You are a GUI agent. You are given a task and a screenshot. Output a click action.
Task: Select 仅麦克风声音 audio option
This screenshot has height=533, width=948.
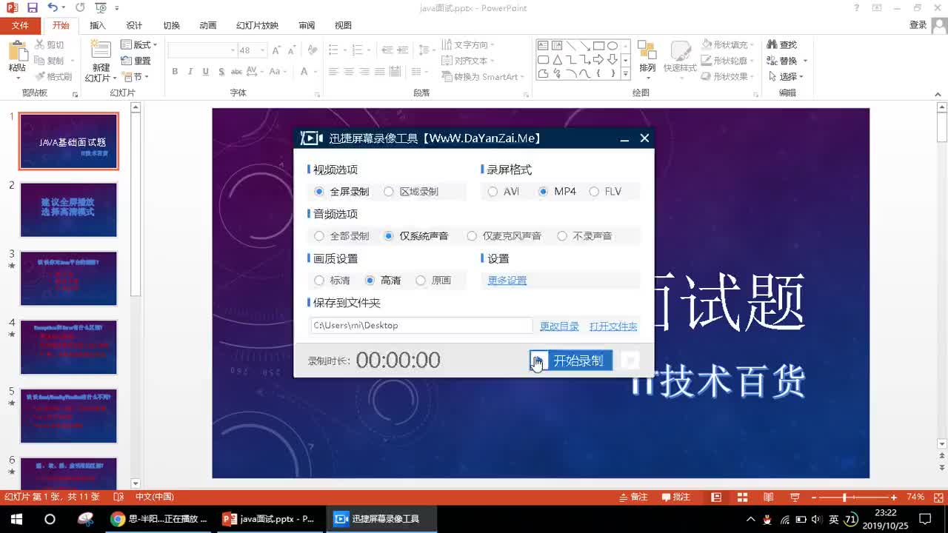point(504,236)
